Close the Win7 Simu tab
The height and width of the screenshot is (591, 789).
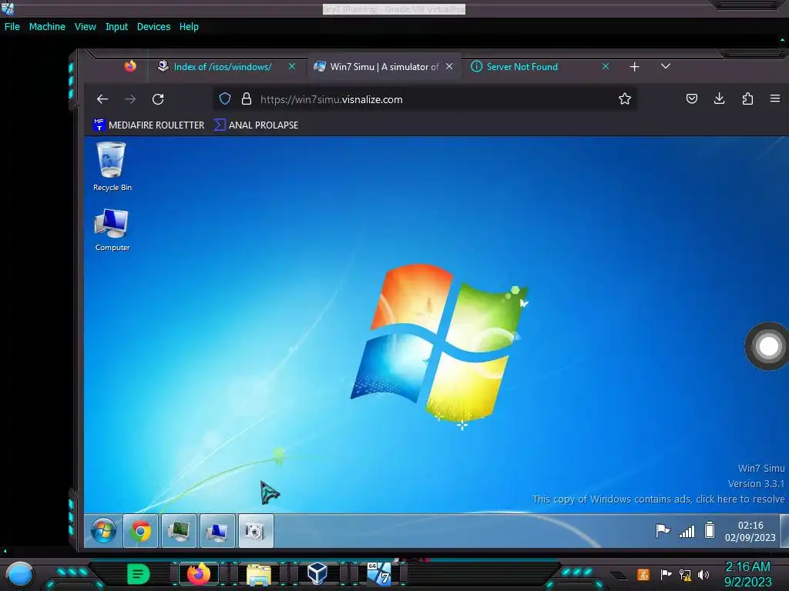(449, 66)
